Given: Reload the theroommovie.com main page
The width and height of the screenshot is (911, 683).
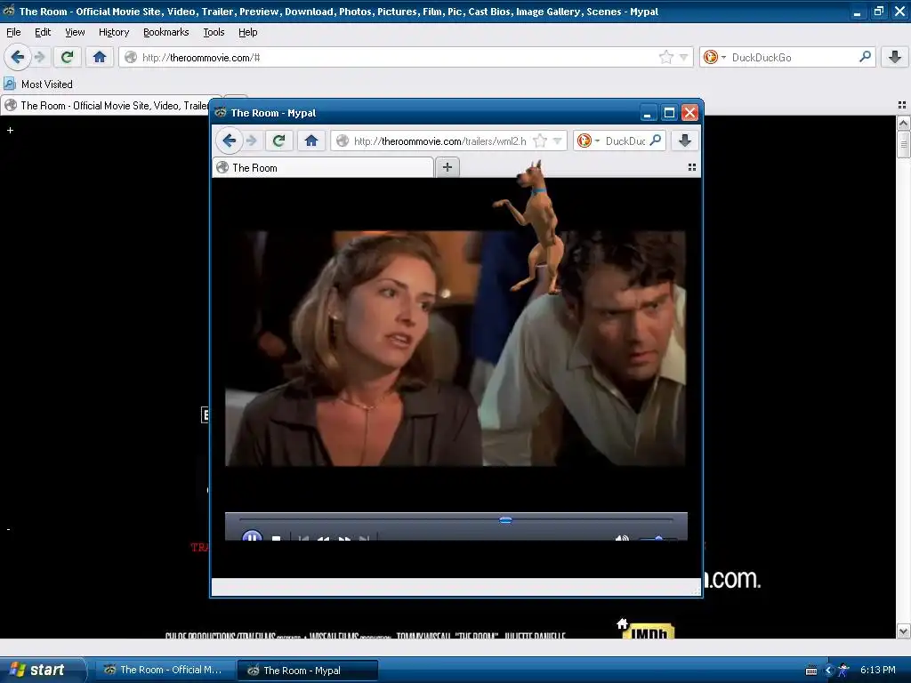Looking at the screenshot, I should click(x=68, y=57).
